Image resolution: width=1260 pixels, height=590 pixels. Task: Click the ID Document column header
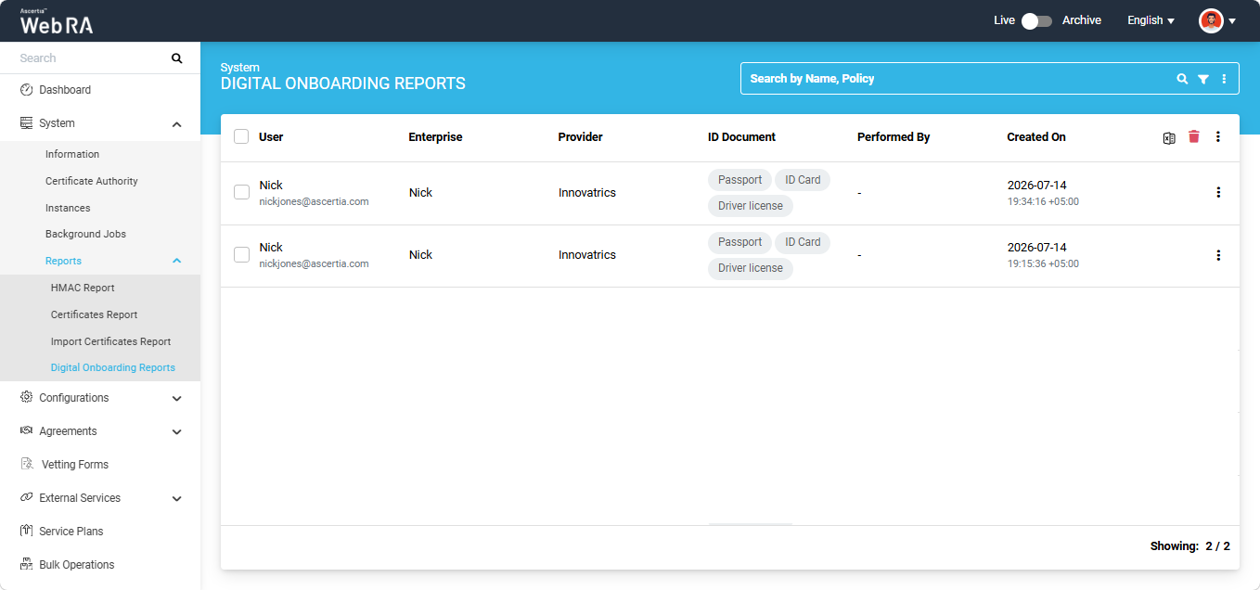pos(741,136)
